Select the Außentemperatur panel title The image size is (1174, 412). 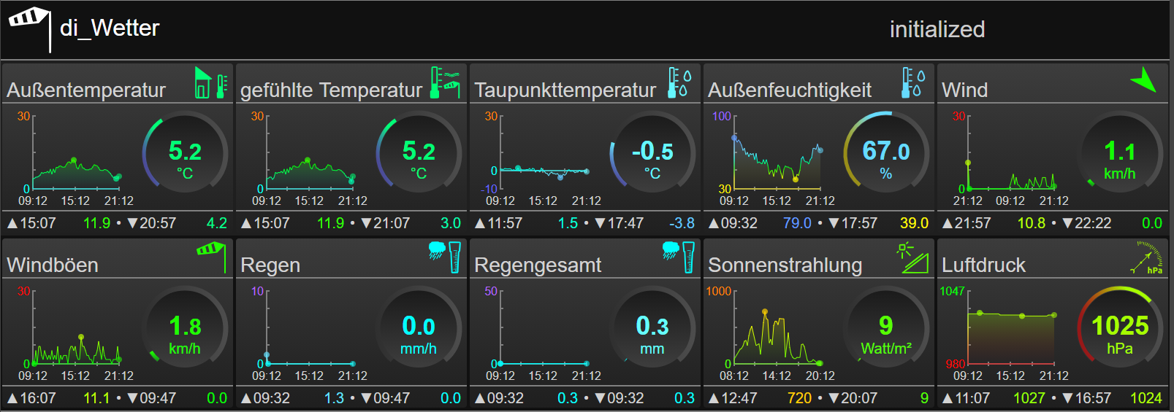(86, 90)
